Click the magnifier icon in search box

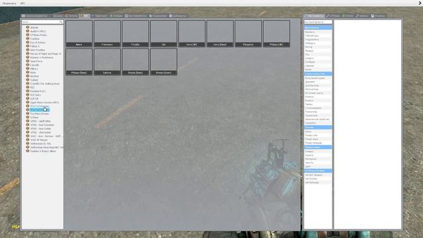(x=61, y=22)
